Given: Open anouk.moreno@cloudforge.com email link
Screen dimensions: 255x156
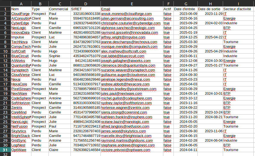Looking at the screenshot, I should pos(126,14).
